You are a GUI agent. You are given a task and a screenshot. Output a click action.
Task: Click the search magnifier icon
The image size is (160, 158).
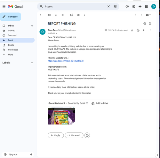click(41, 6)
